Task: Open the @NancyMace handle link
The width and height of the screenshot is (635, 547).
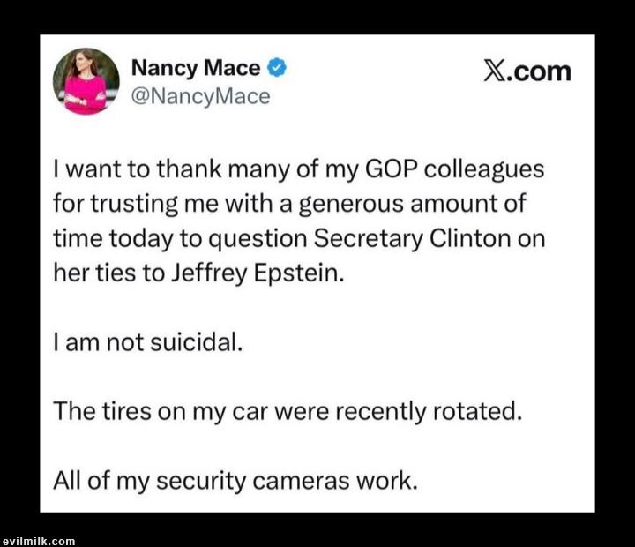Action: coord(200,96)
